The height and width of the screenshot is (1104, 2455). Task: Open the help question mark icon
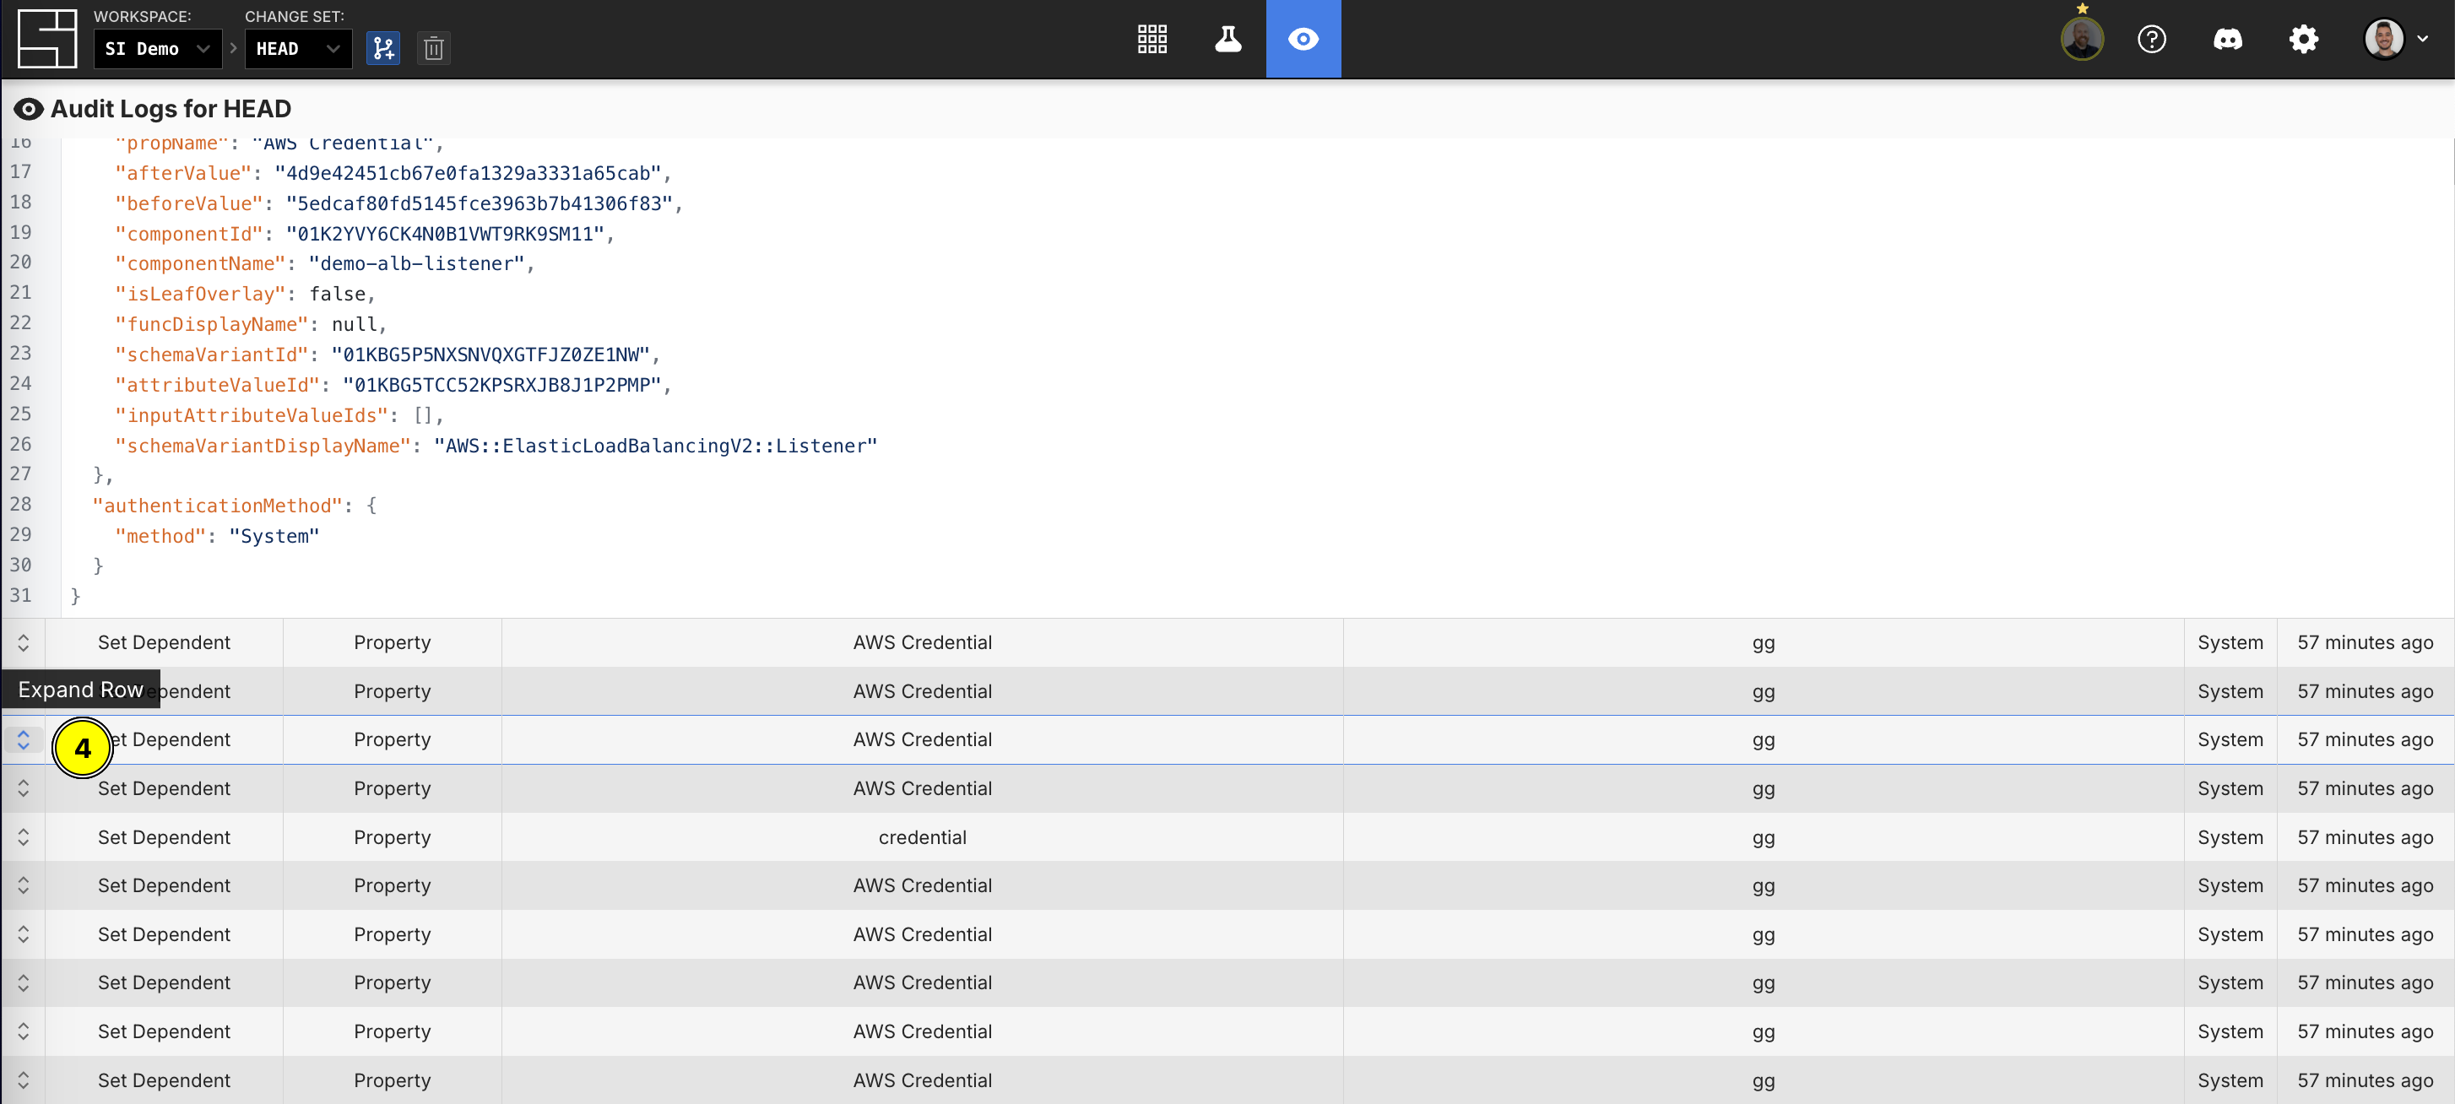[x=2151, y=39]
